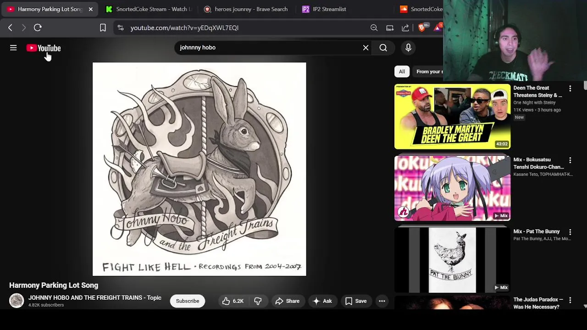The image size is (587, 330).
Task: Switch to heroes jounrey Brave Search tab
Action: tap(245, 9)
